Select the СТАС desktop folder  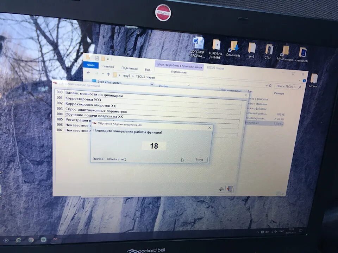pyautogui.click(x=268, y=52)
